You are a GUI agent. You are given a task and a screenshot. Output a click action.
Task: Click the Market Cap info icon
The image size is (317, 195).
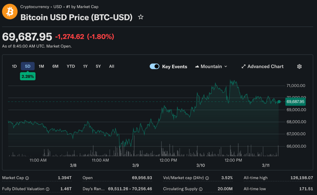[27, 178]
